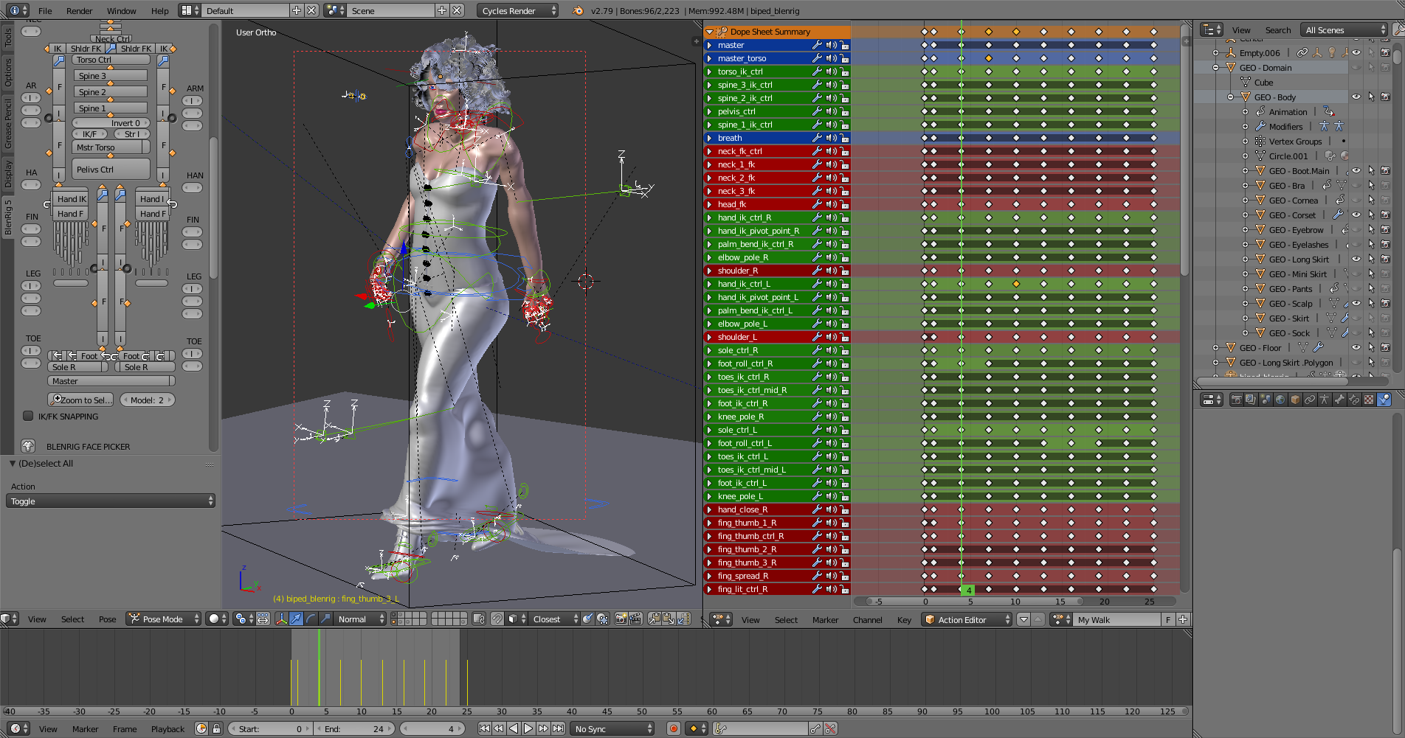Viewport: 1405px width, 738px height.
Task: Hide GEO - Long Skirt in outliner
Action: [1356, 260]
